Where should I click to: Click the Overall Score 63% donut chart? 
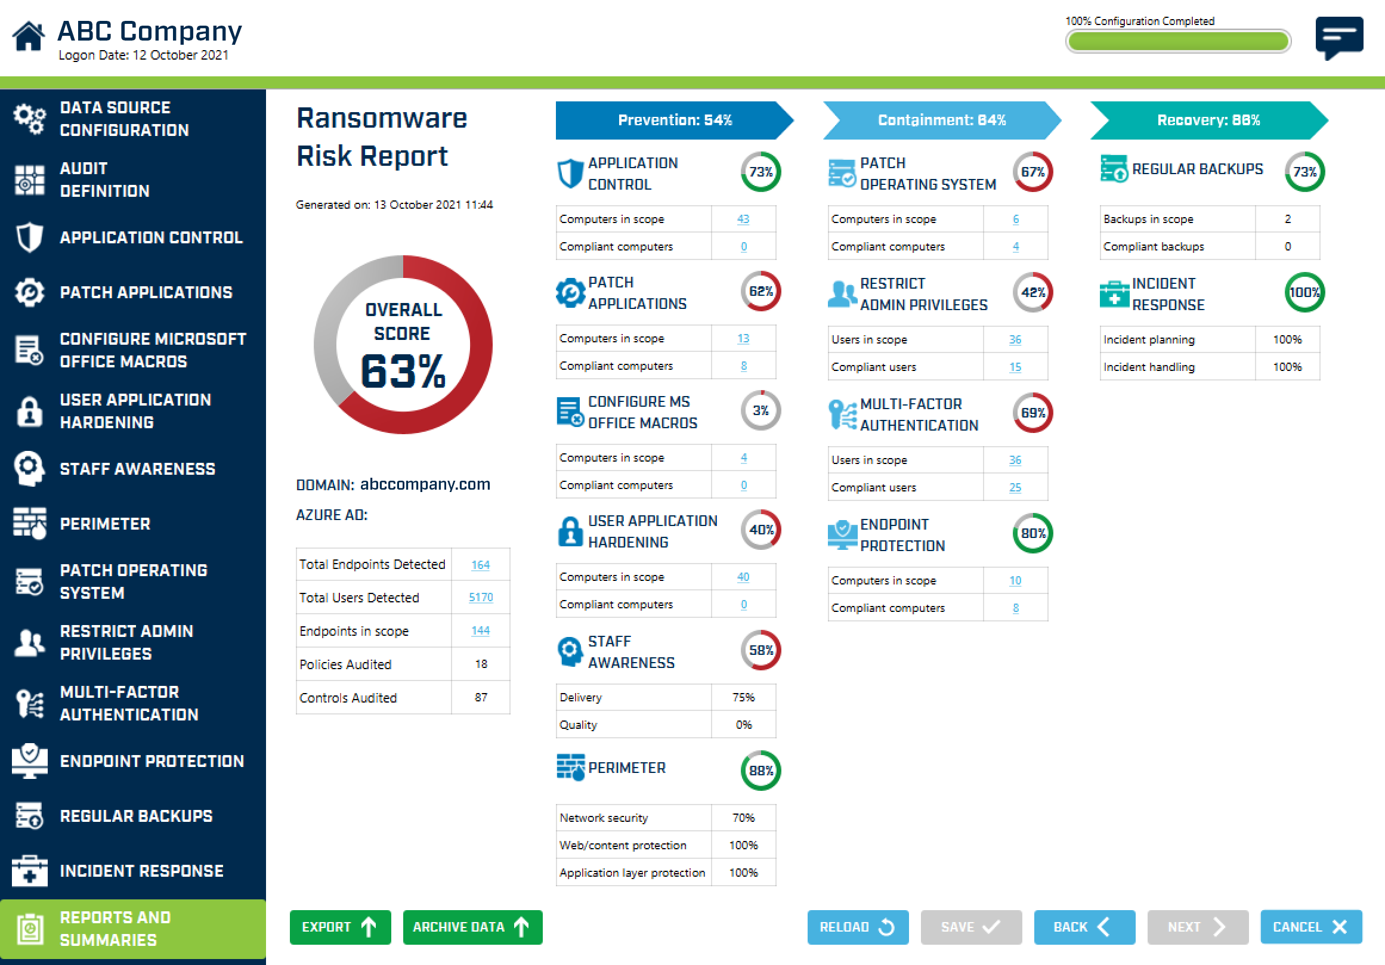click(x=403, y=345)
